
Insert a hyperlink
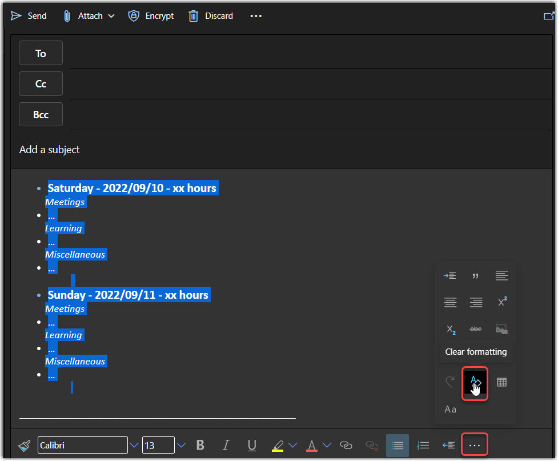pyautogui.click(x=346, y=445)
